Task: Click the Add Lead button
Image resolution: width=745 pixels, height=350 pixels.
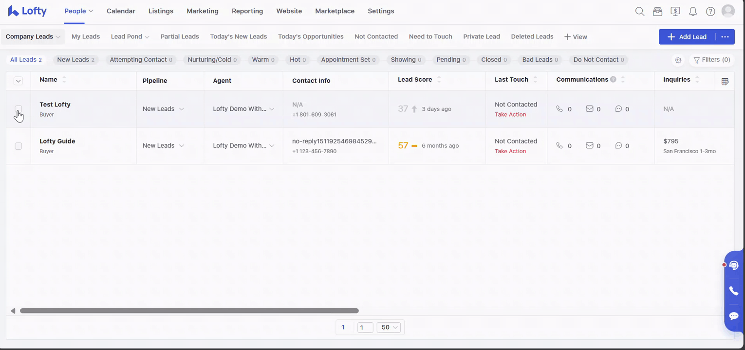Action: tap(687, 37)
